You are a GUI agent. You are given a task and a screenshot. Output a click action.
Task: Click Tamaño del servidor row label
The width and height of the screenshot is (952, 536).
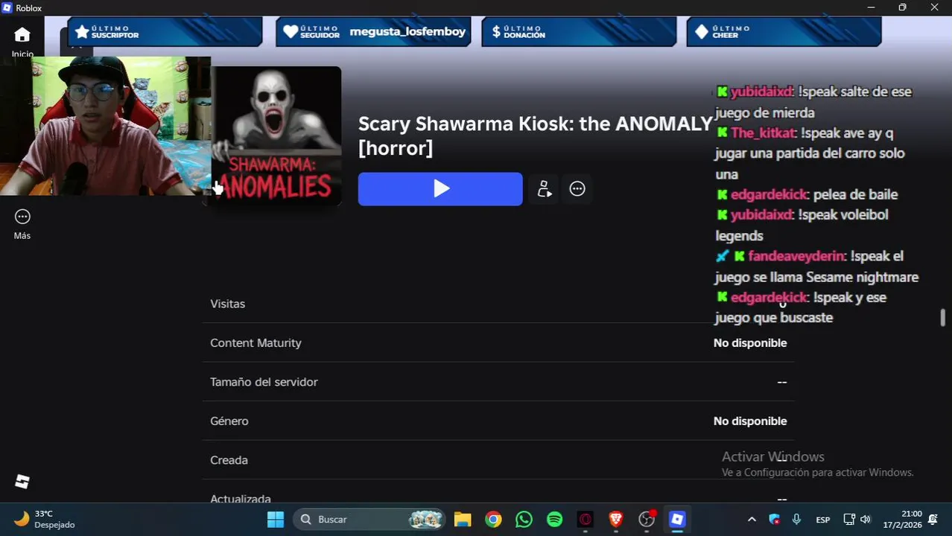(x=264, y=382)
